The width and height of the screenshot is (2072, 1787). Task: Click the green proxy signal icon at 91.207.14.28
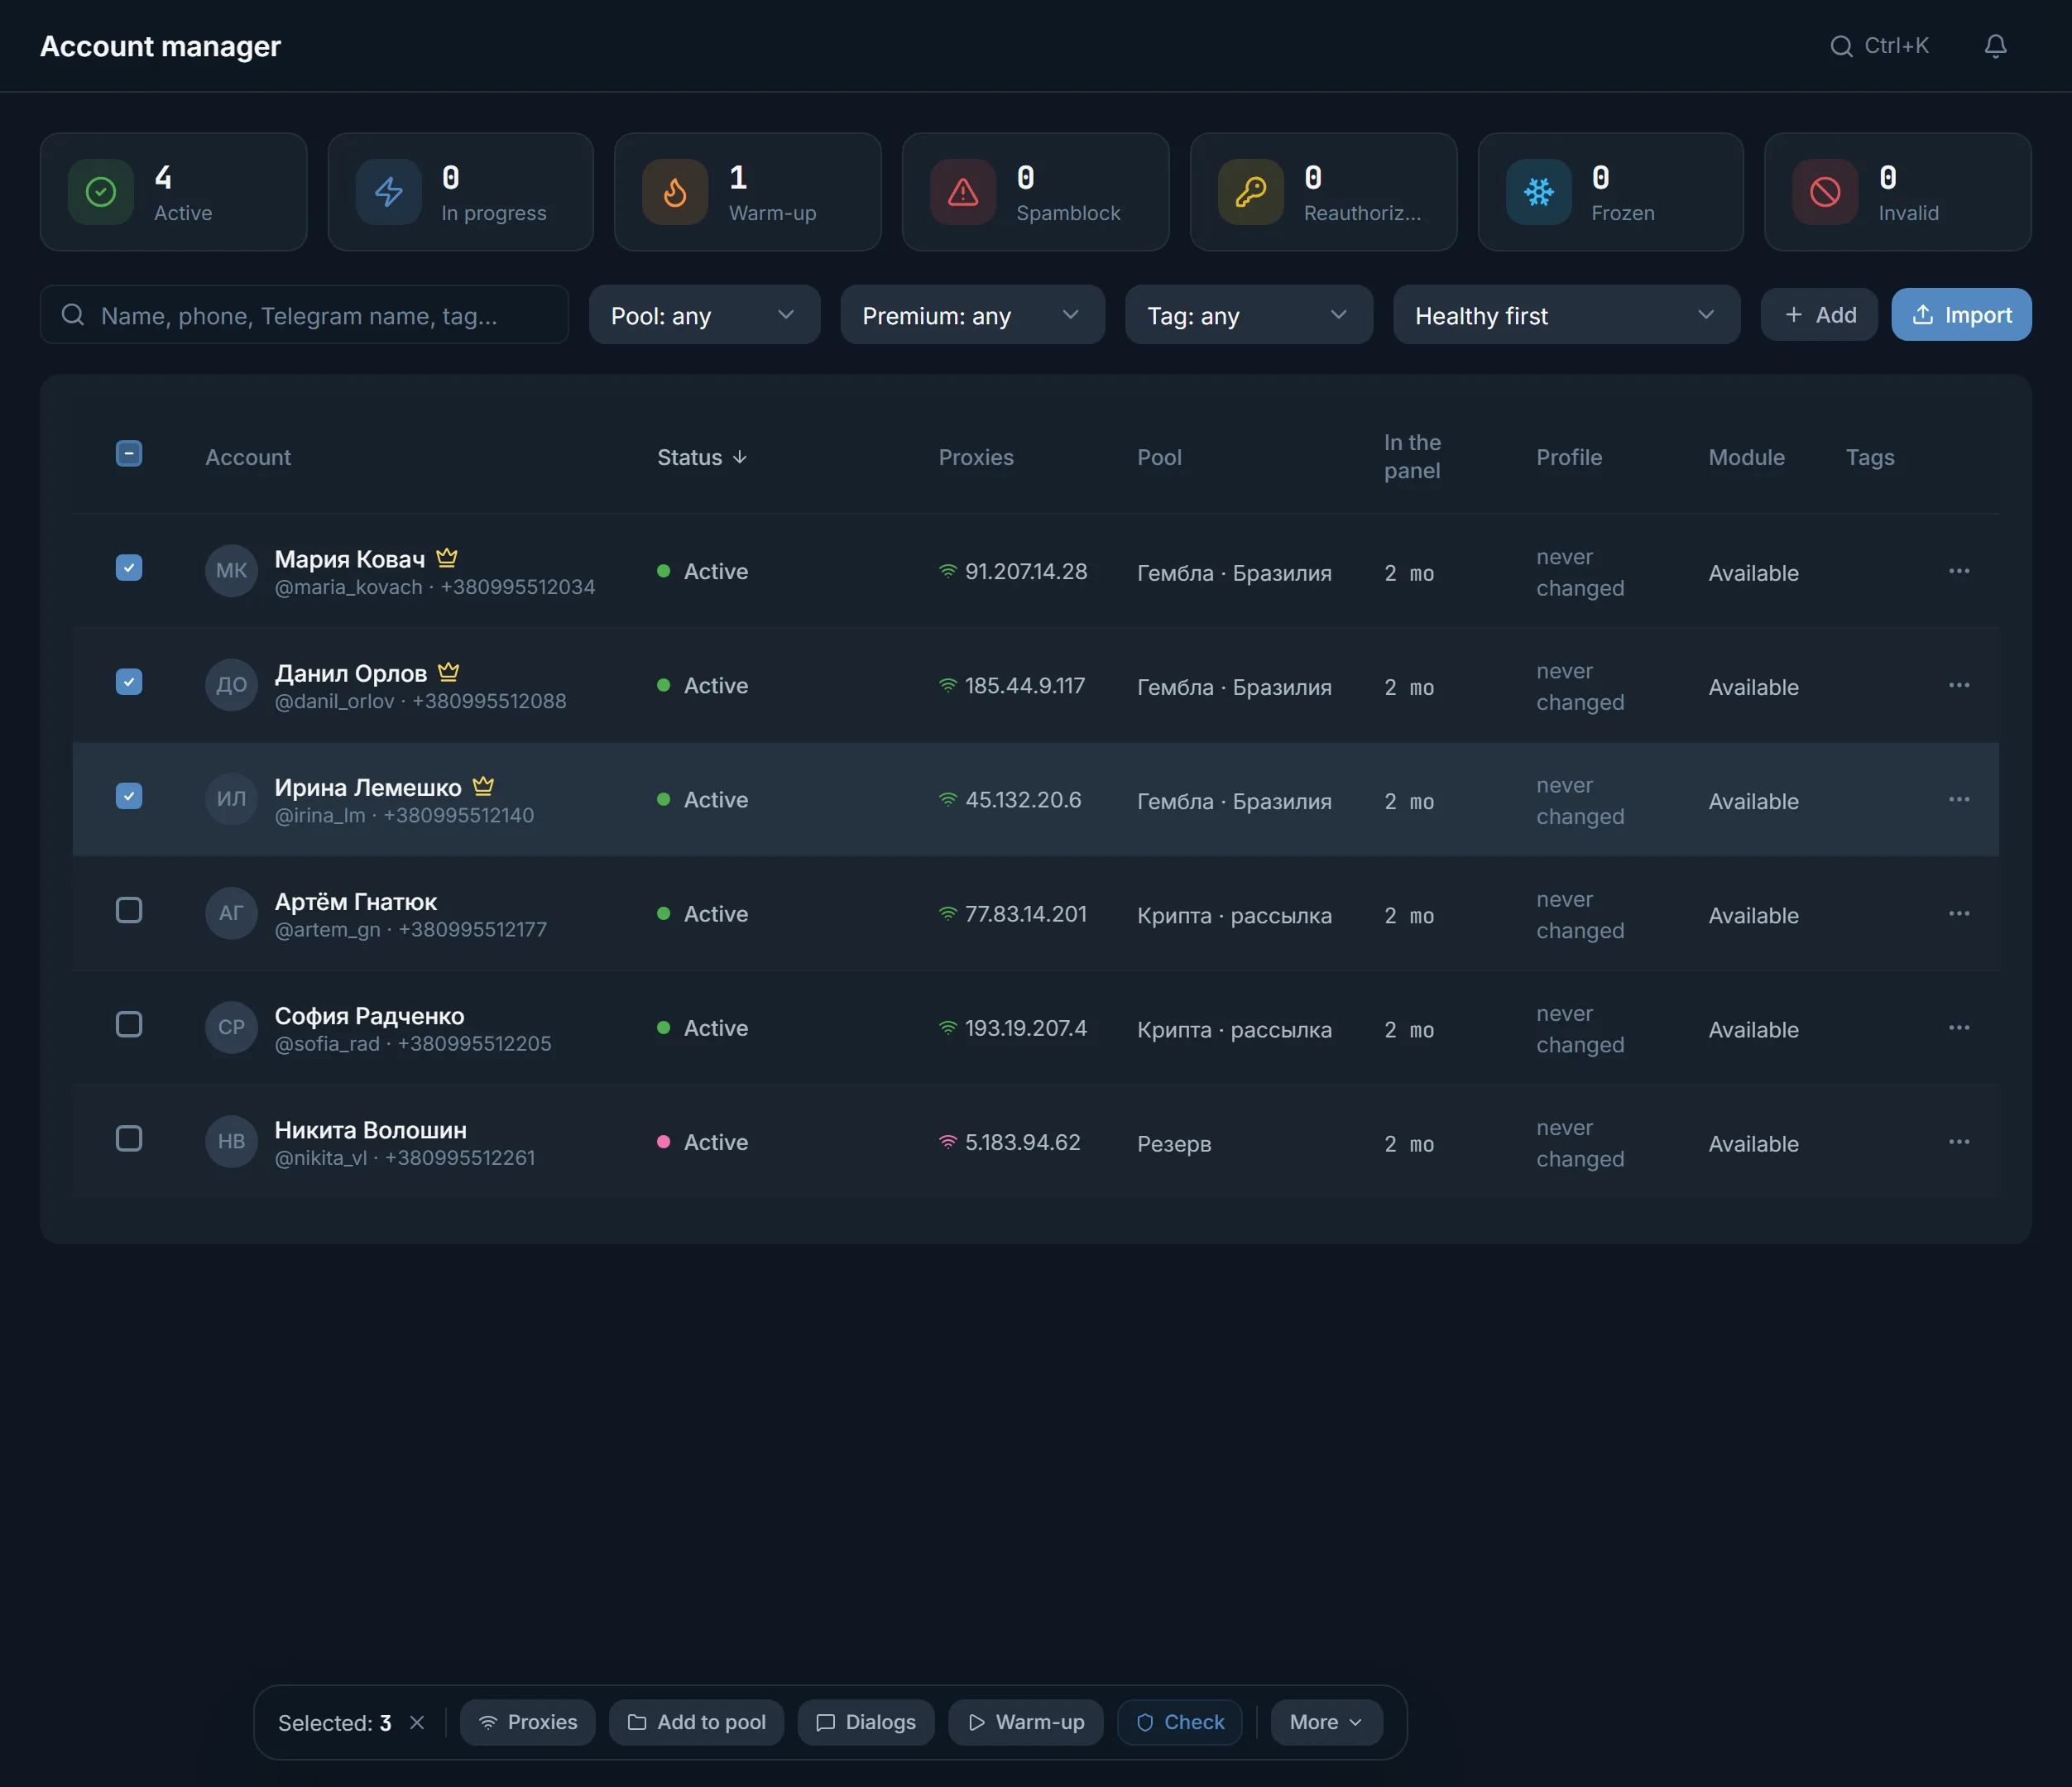point(948,571)
